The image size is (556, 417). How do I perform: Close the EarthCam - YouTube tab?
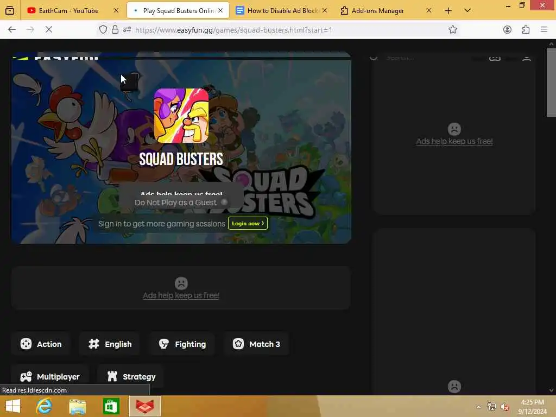116,11
